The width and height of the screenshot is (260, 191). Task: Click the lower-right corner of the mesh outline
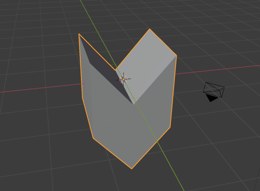pyautogui.click(x=170, y=127)
